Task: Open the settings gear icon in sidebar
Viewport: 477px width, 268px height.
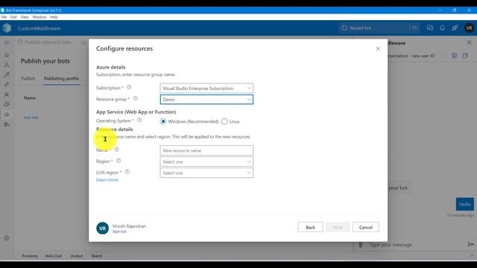Action: (7, 238)
